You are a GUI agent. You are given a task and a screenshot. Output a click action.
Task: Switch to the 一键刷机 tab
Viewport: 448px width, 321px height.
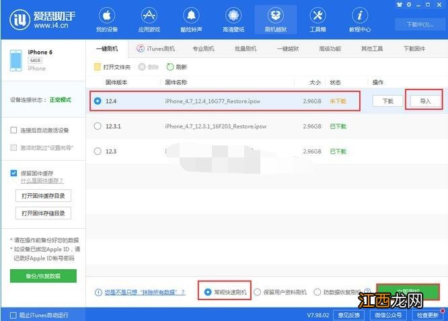click(x=107, y=49)
